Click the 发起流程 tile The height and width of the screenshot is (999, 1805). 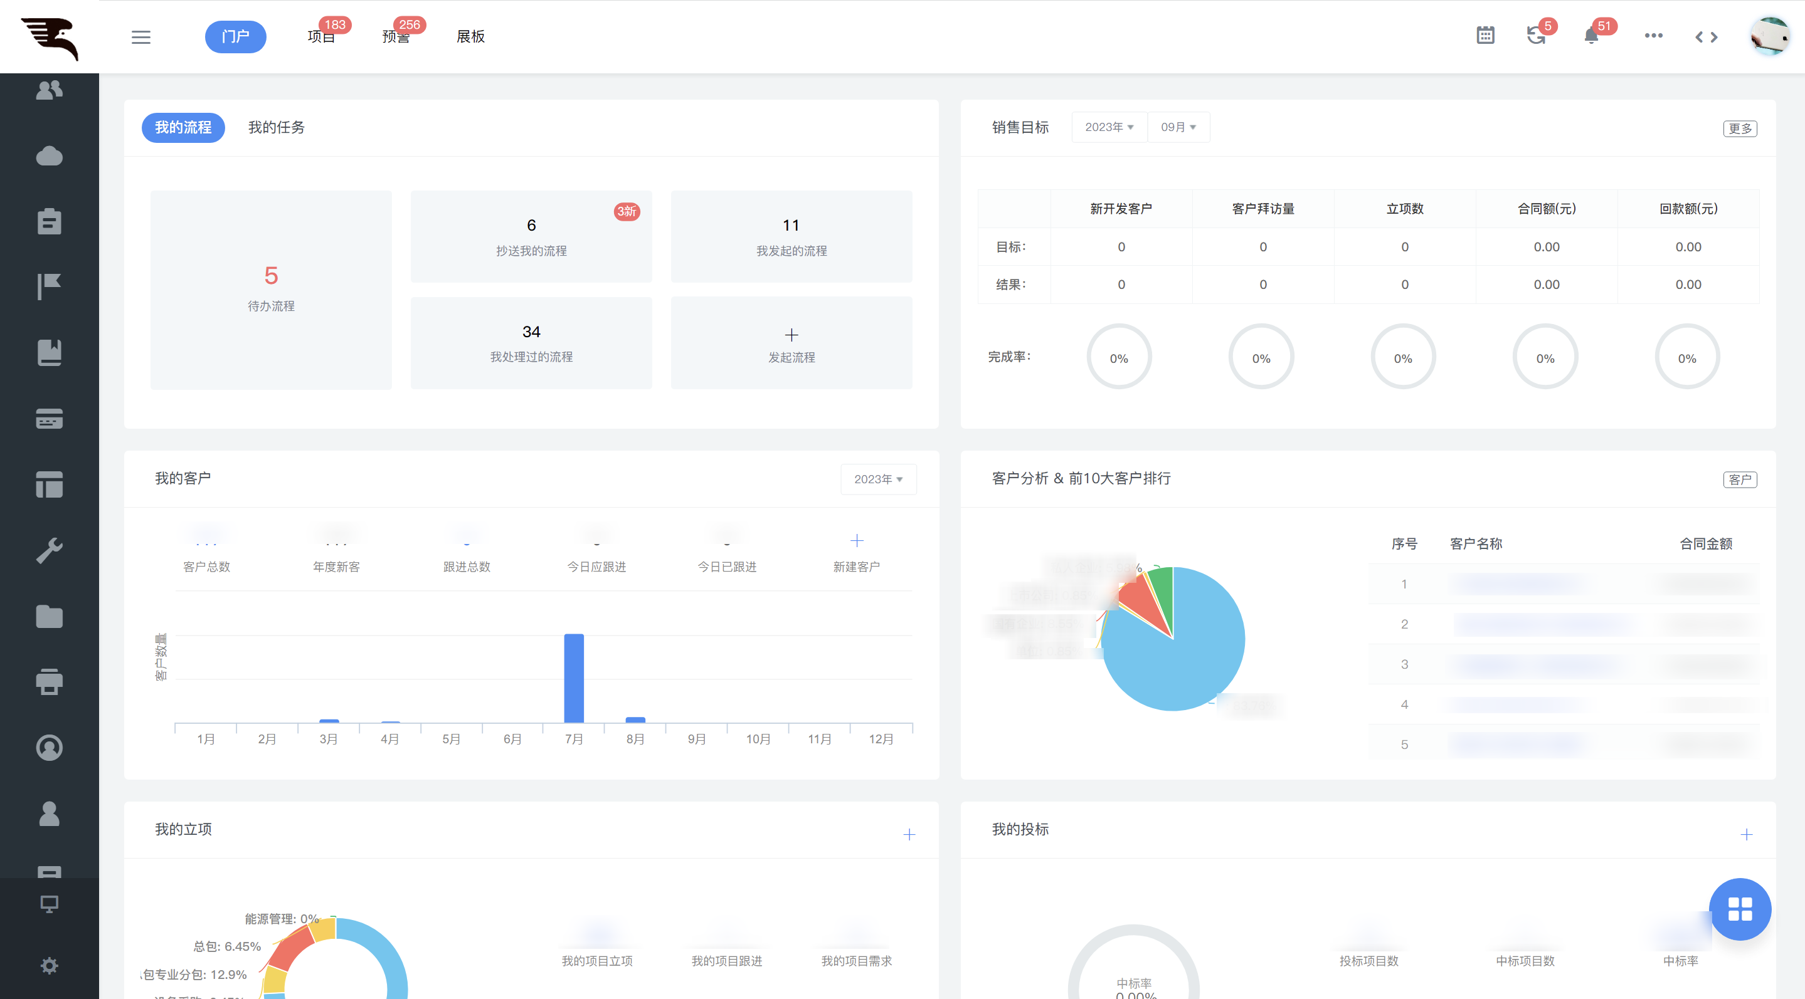click(791, 343)
